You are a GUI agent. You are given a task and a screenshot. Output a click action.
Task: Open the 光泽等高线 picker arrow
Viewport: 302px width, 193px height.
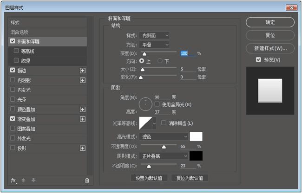pyautogui.click(x=154, y=123)
